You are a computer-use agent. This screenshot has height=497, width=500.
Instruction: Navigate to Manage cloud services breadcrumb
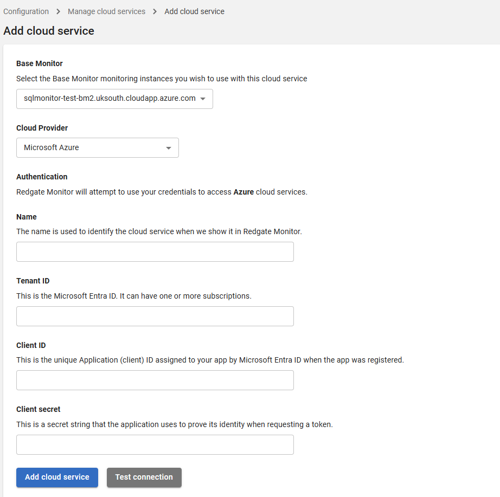[x=106, y=11]
